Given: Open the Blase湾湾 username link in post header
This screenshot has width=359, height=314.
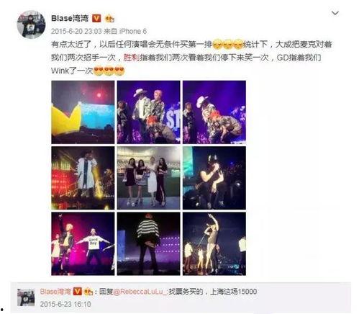Looking at the screenshot, I should (x=70, y=18).
